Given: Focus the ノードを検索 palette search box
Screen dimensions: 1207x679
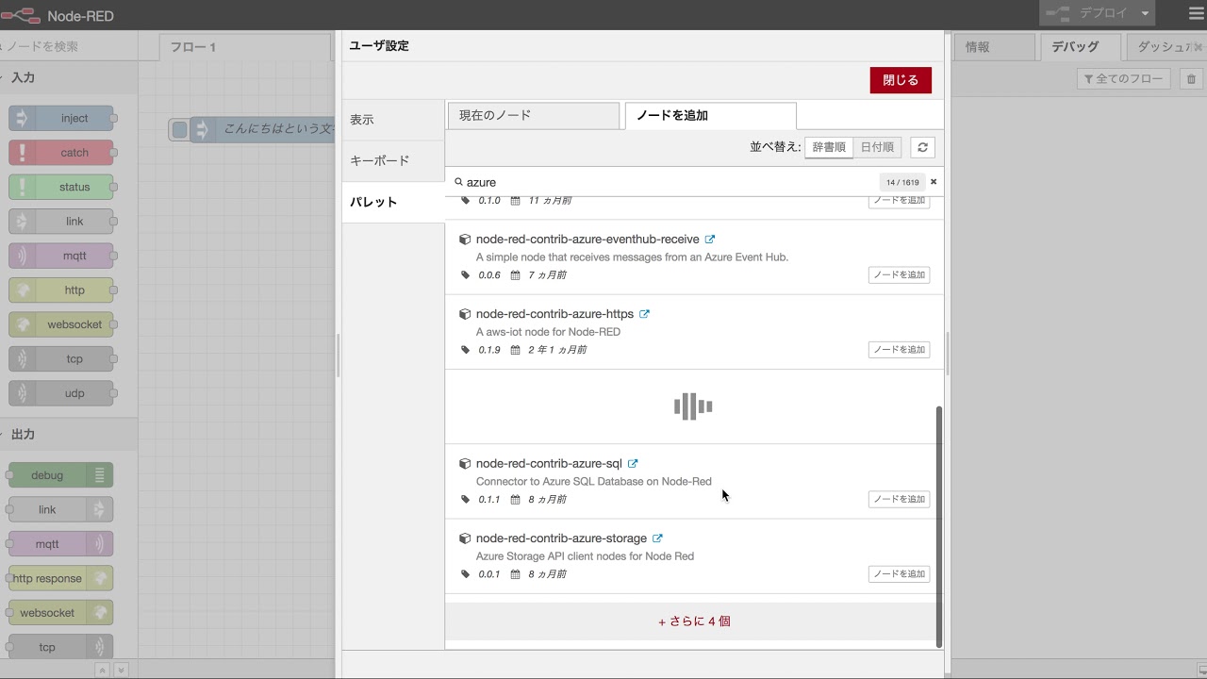Looking at the screenshot, I should pyautogui.click(x=69, y=46).
